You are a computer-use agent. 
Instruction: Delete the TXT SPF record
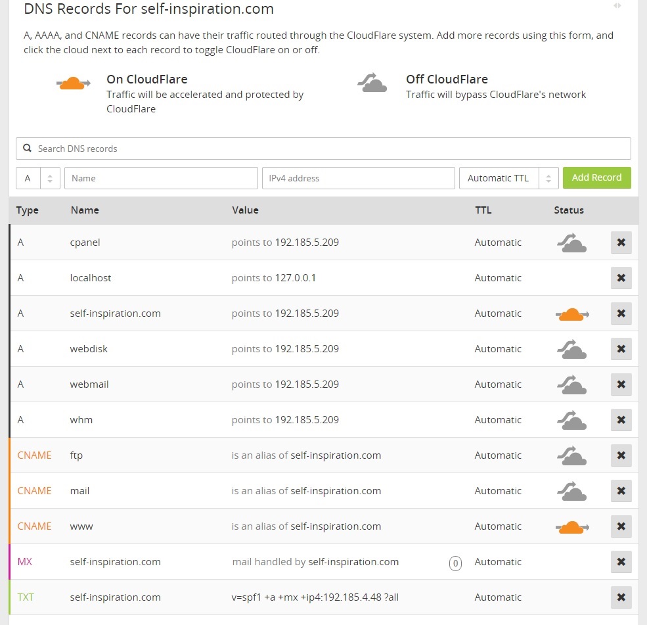coord(621,597)
